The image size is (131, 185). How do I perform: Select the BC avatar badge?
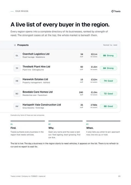tap(17, 94)
